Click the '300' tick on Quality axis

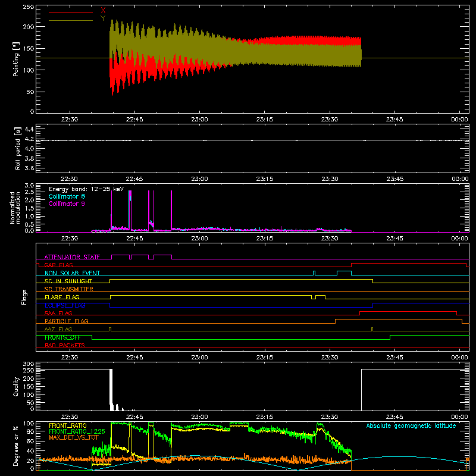tap(29, 364)
